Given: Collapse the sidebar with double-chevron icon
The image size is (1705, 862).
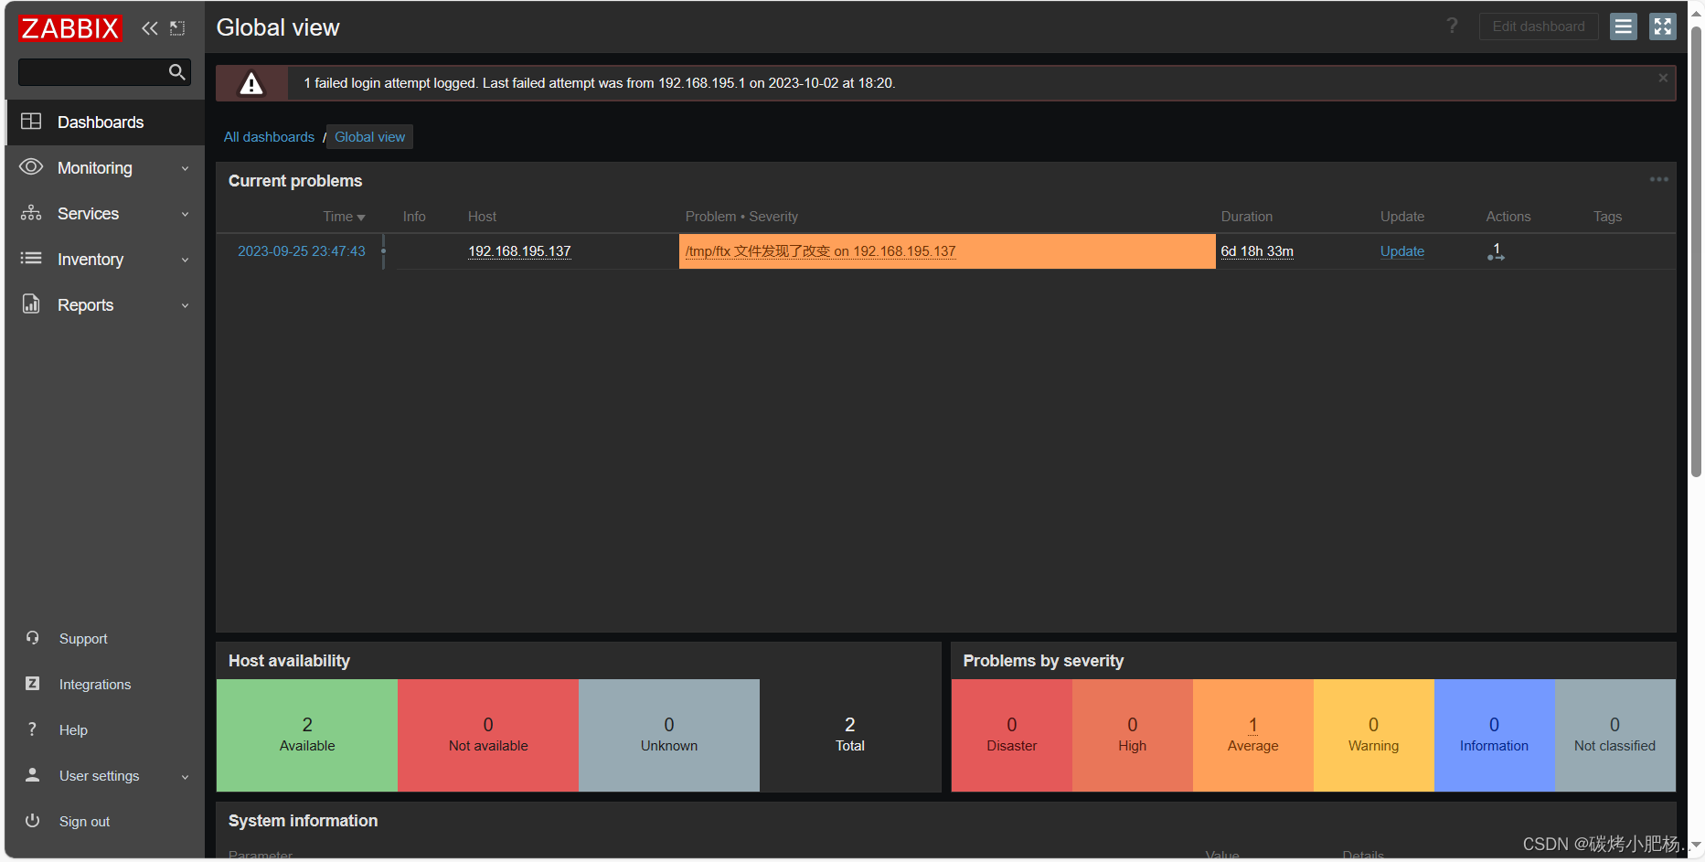Looking at the screenshot, I should coord(150,28).
